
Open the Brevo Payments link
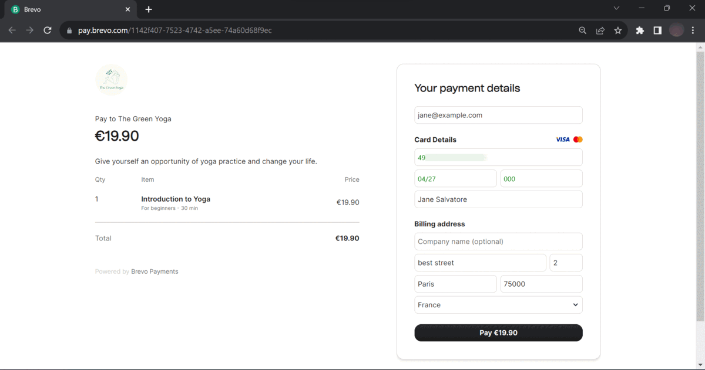pos(155,271)
